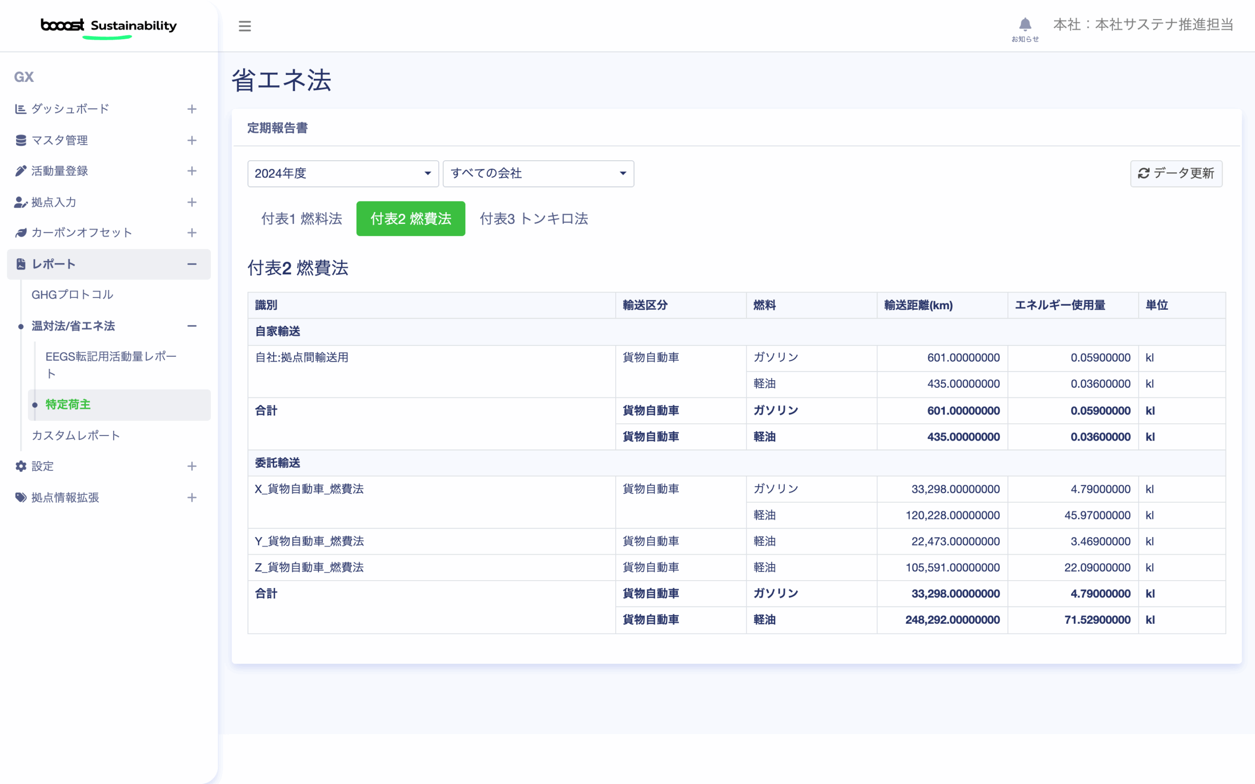Click the 設定 gear icon
Image resolution: width=1255 pixels, height=784 pixels.
20,466
